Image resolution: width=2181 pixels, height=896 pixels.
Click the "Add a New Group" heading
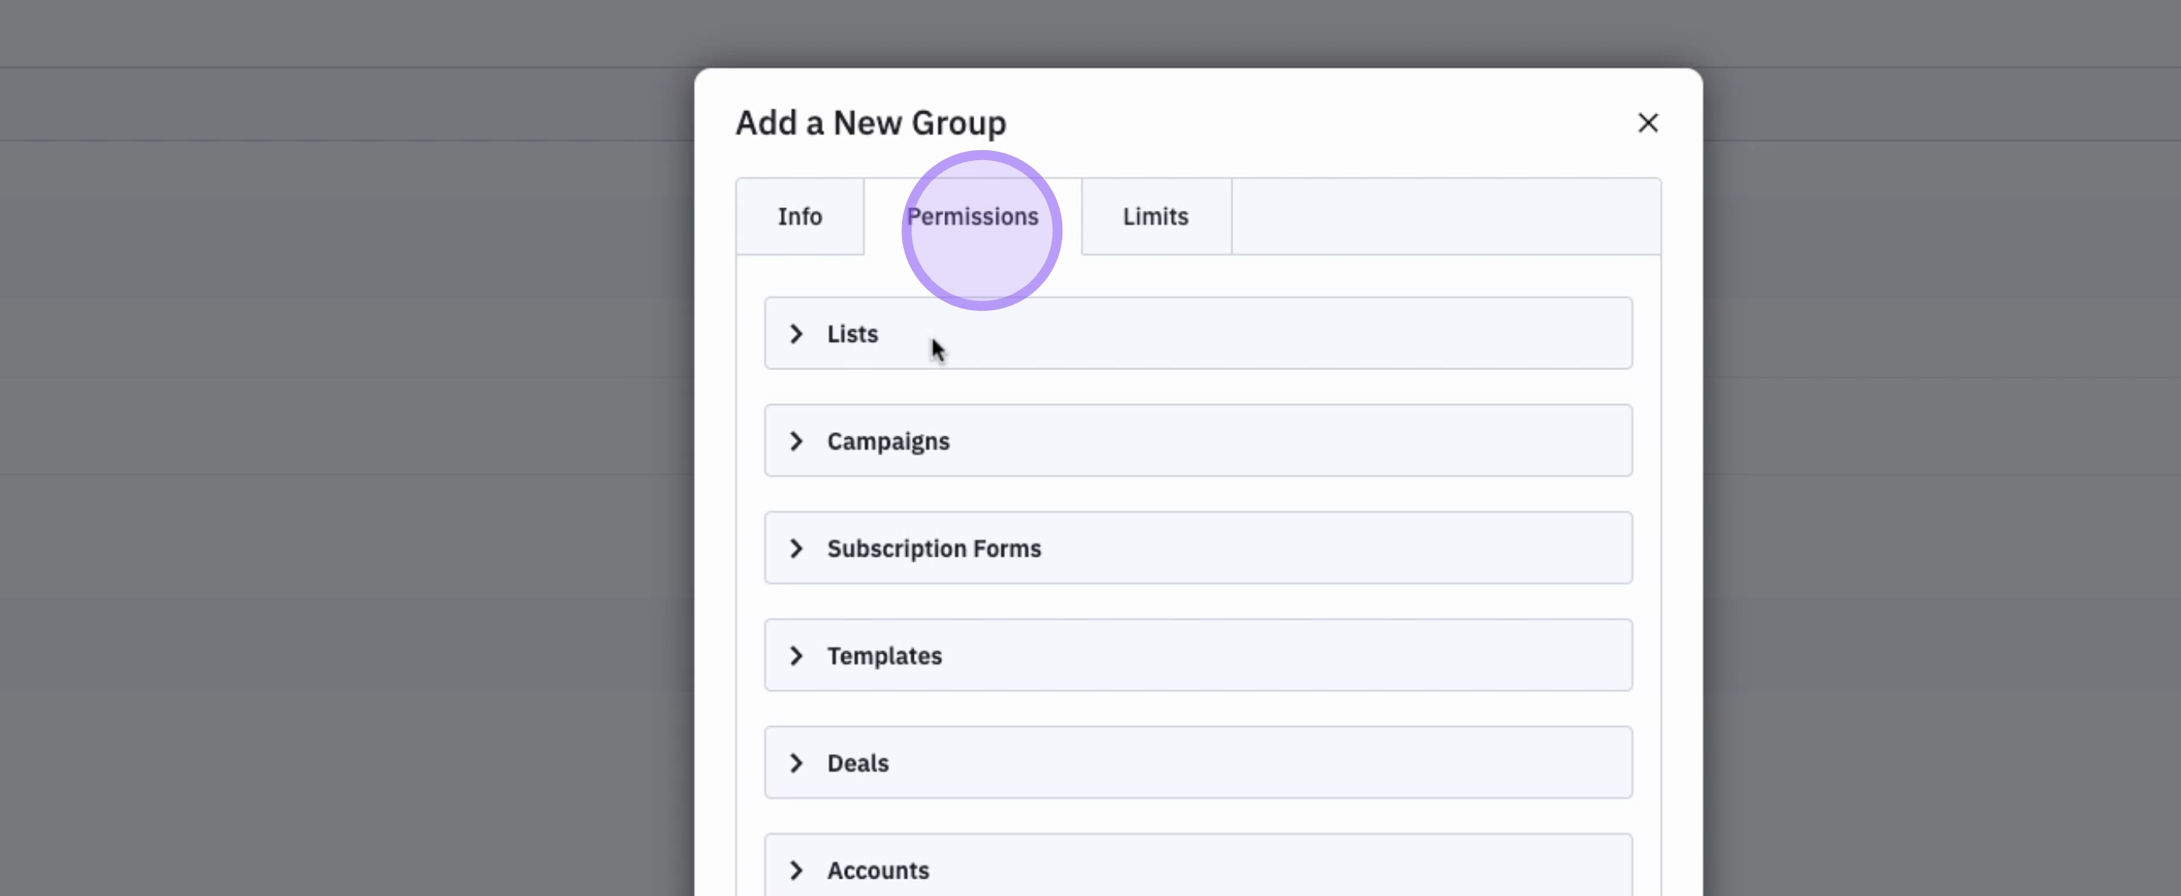click(871, 124)
